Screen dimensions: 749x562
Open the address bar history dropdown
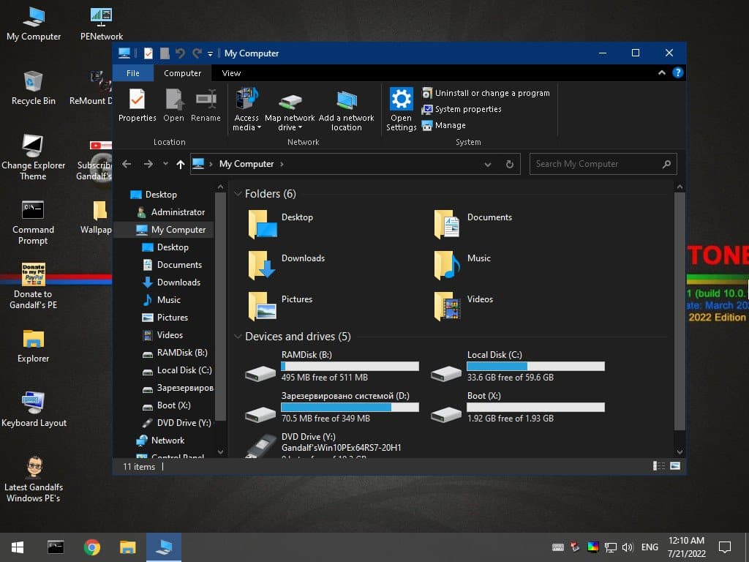tap(487, 165)
